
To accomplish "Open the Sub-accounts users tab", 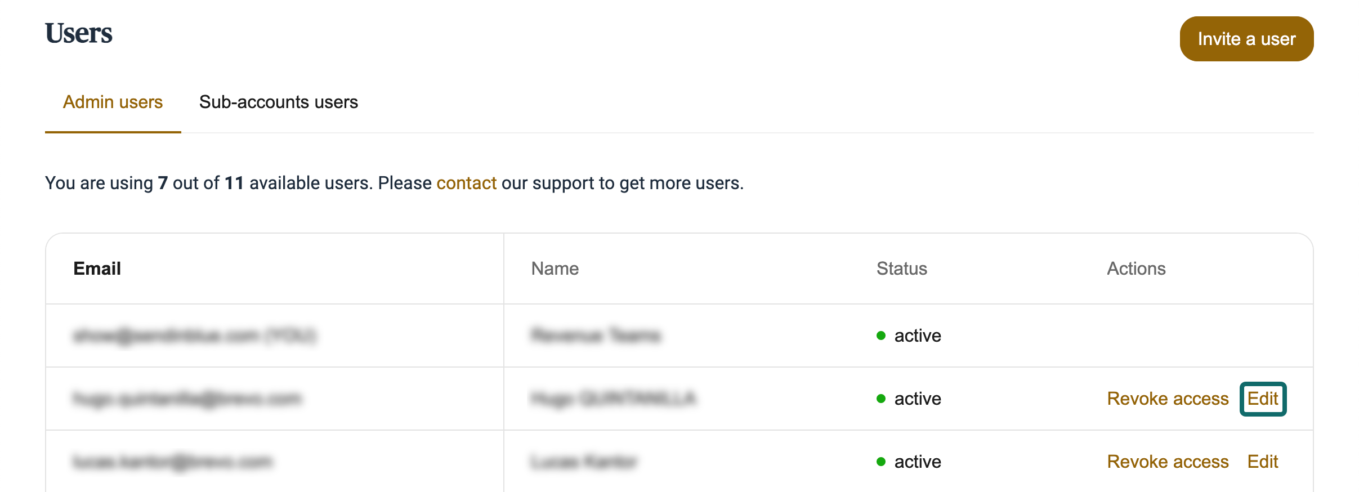I will point(278,102).
